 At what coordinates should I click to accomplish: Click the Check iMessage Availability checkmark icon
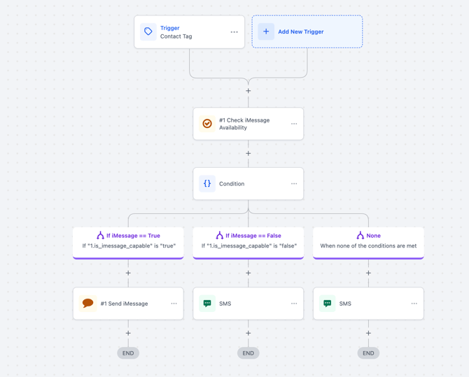[207, 124]
